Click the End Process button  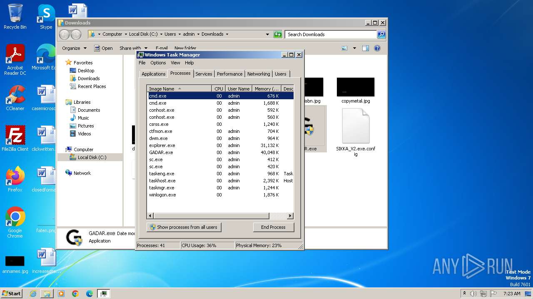click(x=273, y=227)
